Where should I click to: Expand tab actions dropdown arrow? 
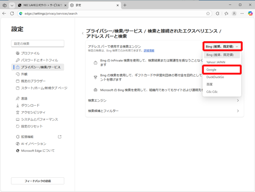pyautogui.click(x=12, y=5)
